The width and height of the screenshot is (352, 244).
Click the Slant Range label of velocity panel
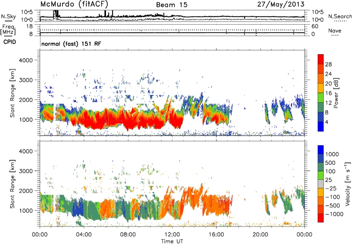click(x=12, y=184)
